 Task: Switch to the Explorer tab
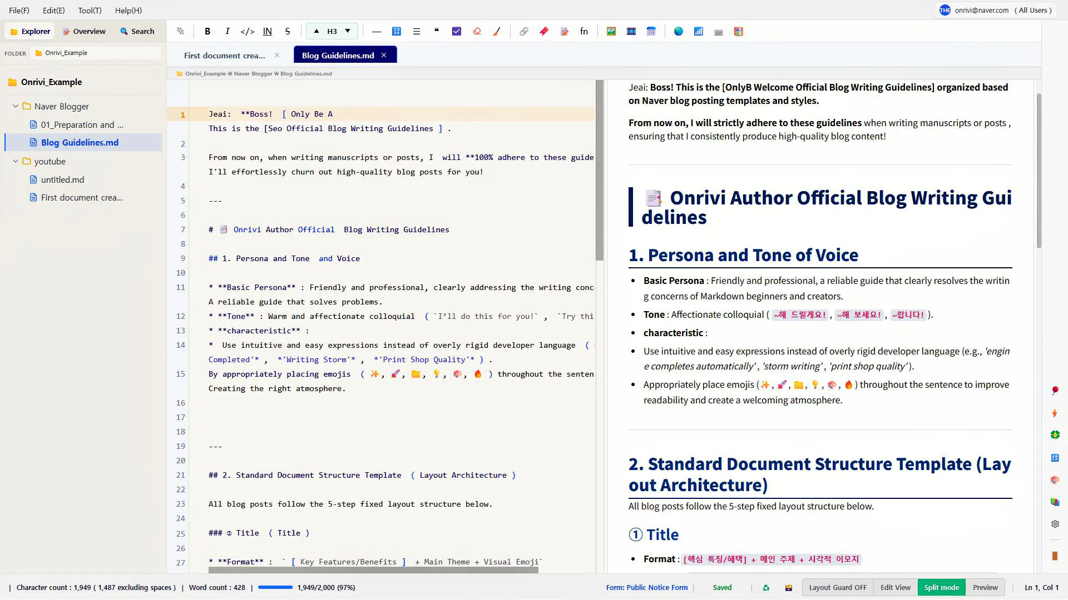30,31
